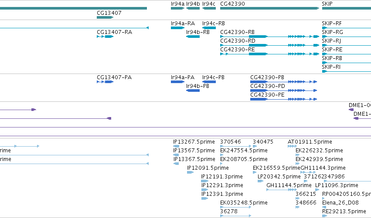Select the 348666 feature label

[x=306, y=203]
